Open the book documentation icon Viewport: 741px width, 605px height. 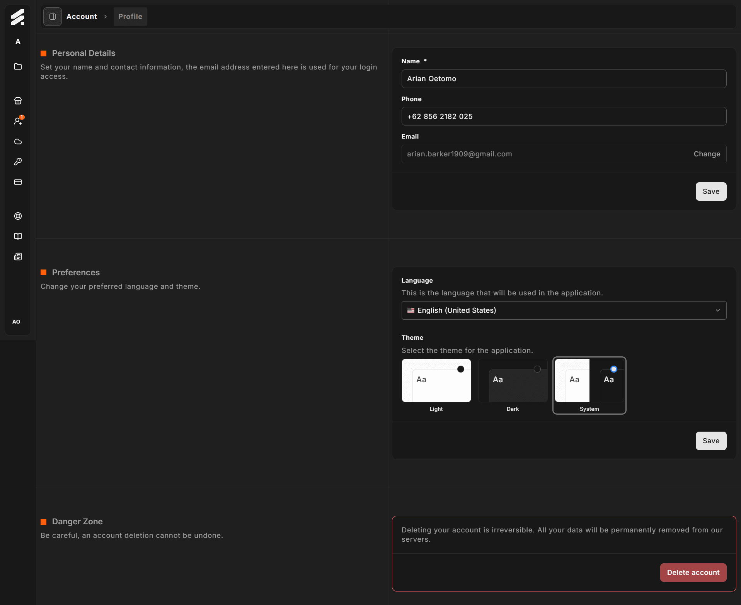18,236
